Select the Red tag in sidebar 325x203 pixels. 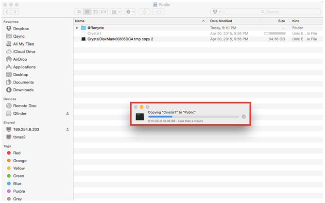17,153
